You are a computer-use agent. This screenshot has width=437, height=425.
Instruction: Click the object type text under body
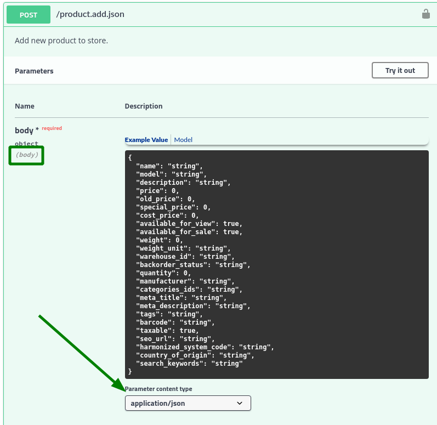(26, 144)
